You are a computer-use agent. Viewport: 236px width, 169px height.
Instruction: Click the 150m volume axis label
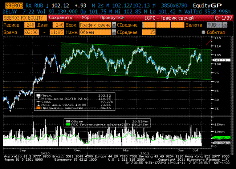click(x=220, y=125)
